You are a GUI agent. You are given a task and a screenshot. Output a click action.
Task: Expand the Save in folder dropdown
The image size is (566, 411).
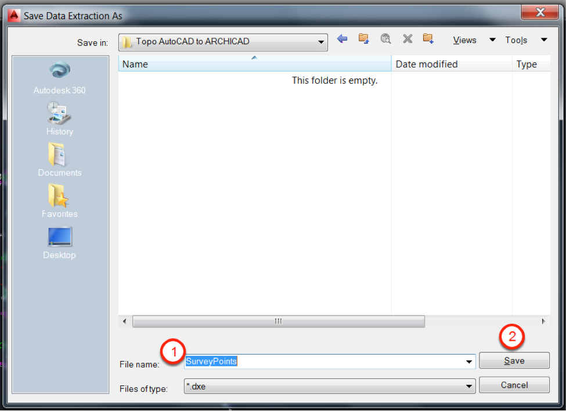tap(320, 42)
